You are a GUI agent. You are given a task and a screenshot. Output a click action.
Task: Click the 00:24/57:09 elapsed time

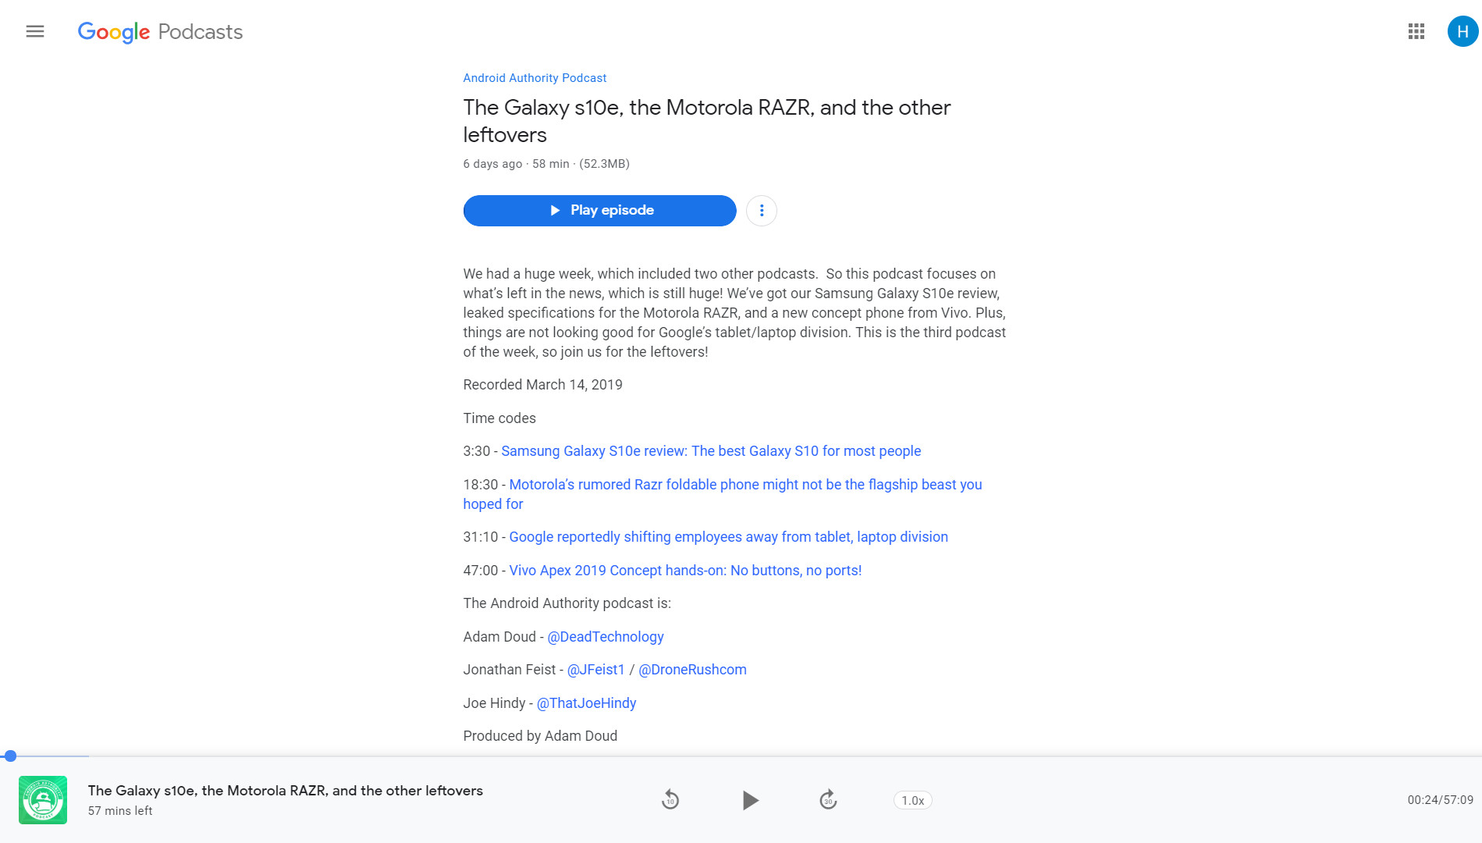(x=1440, y=800)
